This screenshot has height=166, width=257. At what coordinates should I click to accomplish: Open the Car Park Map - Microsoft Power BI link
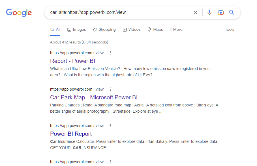tap(94, 97)
